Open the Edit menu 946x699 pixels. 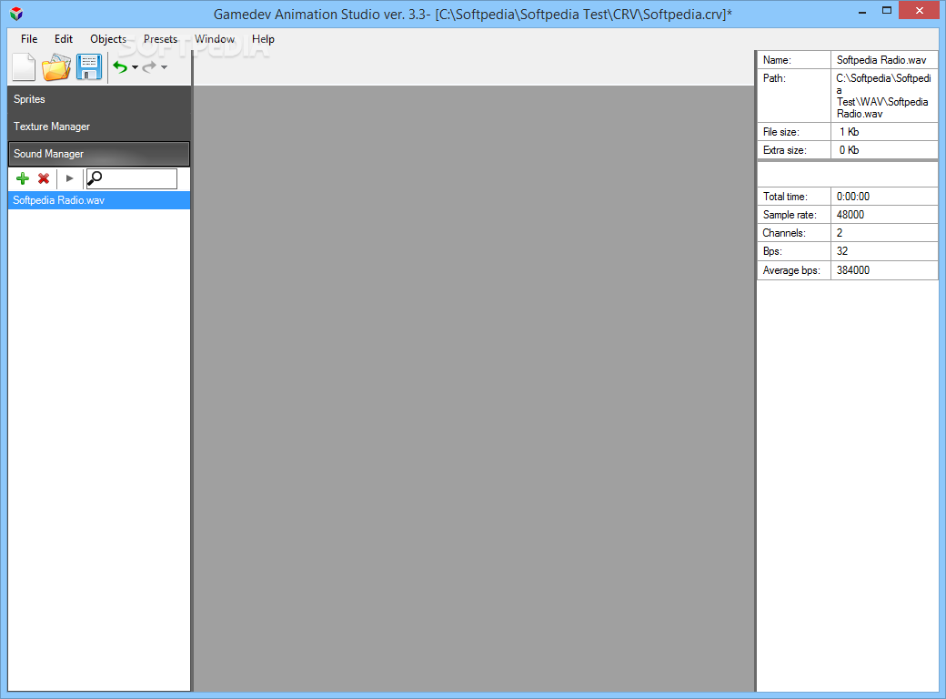click(x=64, y=39)
